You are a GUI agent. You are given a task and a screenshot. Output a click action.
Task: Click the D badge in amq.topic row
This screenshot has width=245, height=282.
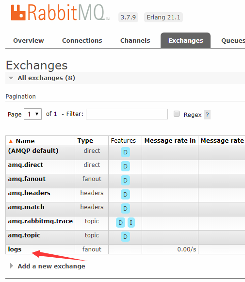pyautogui.click(x=125, y=236)
